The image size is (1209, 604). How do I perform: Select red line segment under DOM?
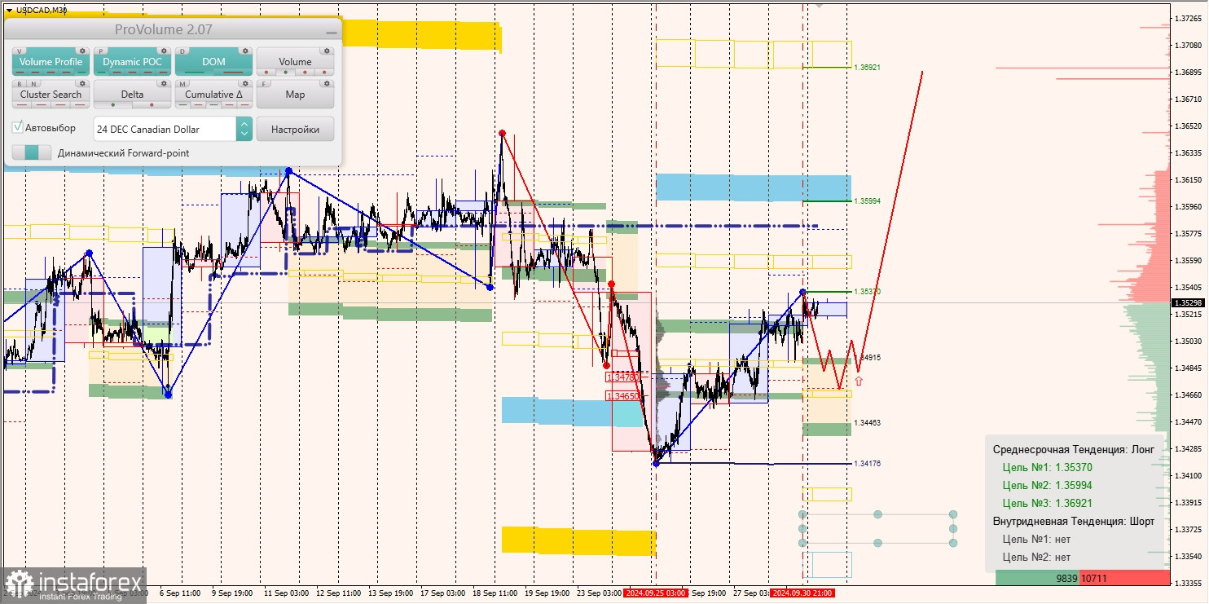pos(233,73)
